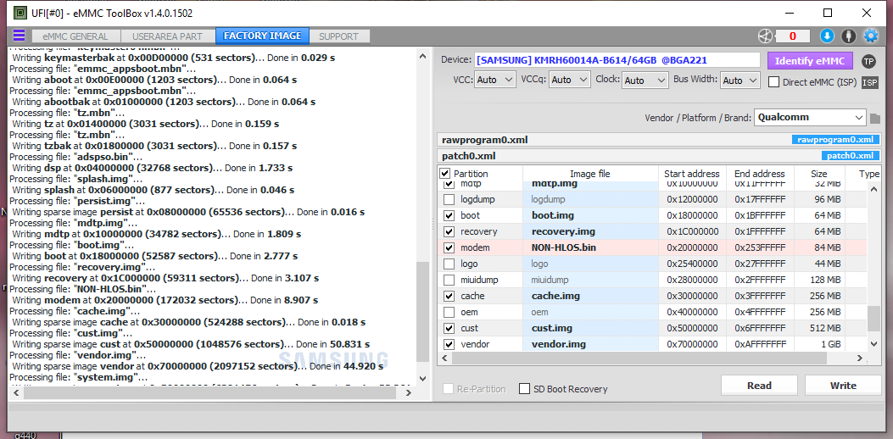Screen dimensions: 893x439
Task: Click the log panel scroll down arrow
Action: pyautogui.click(x=422, y=379)
